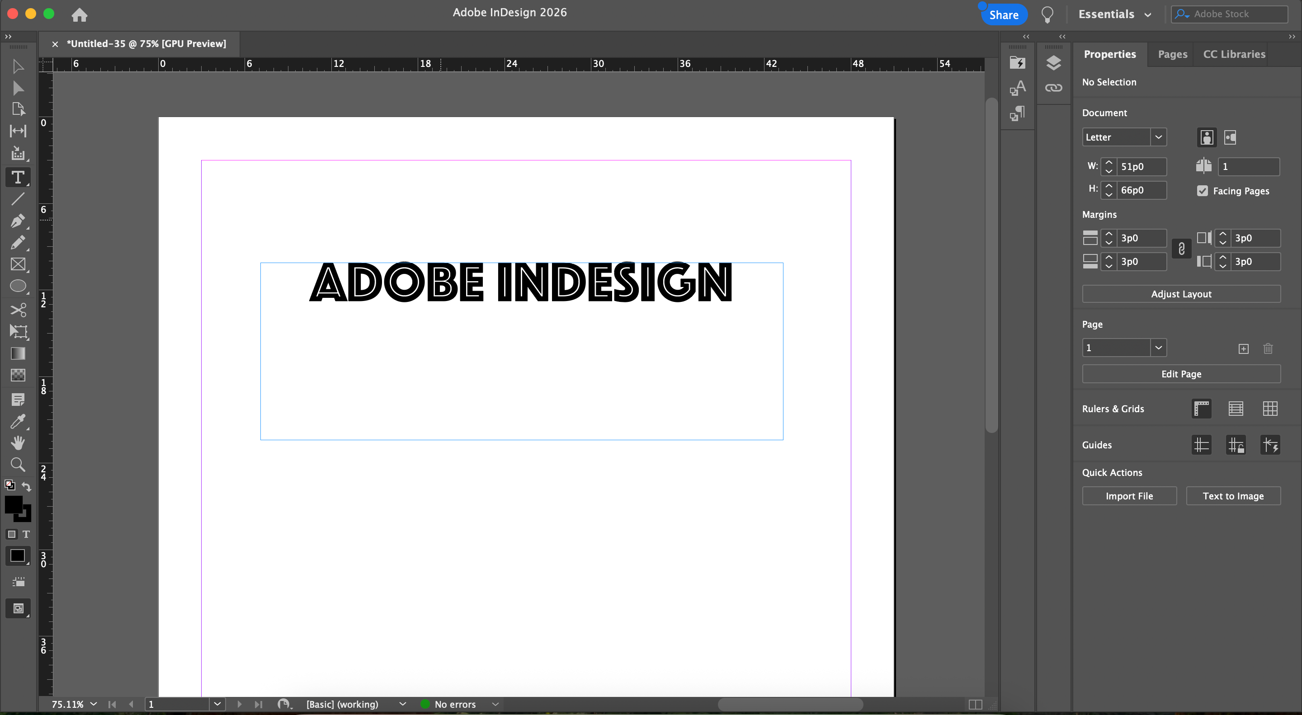Open the Letter page size dropdown

click(x=1158, y=137)
